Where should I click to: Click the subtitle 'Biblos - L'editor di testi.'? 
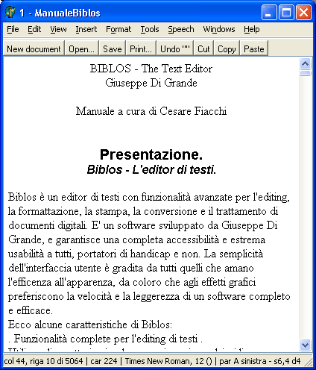(x=151, y=169)
